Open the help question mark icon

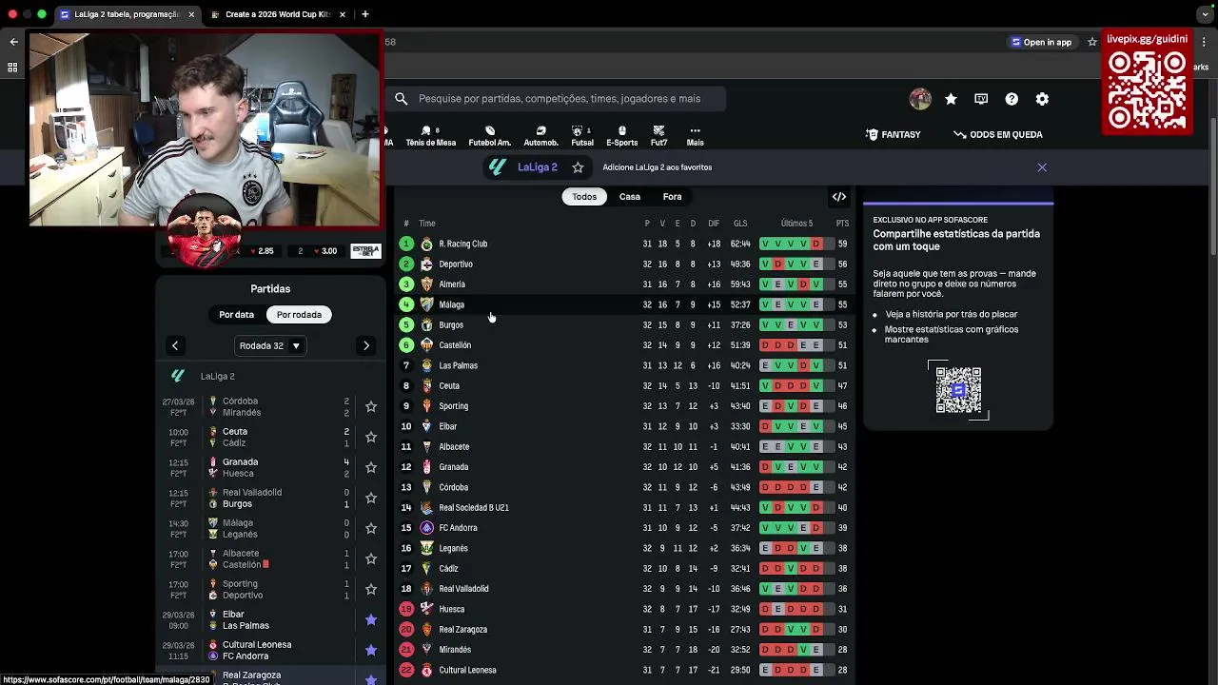pyautogui.click(x=1012, y=99)
